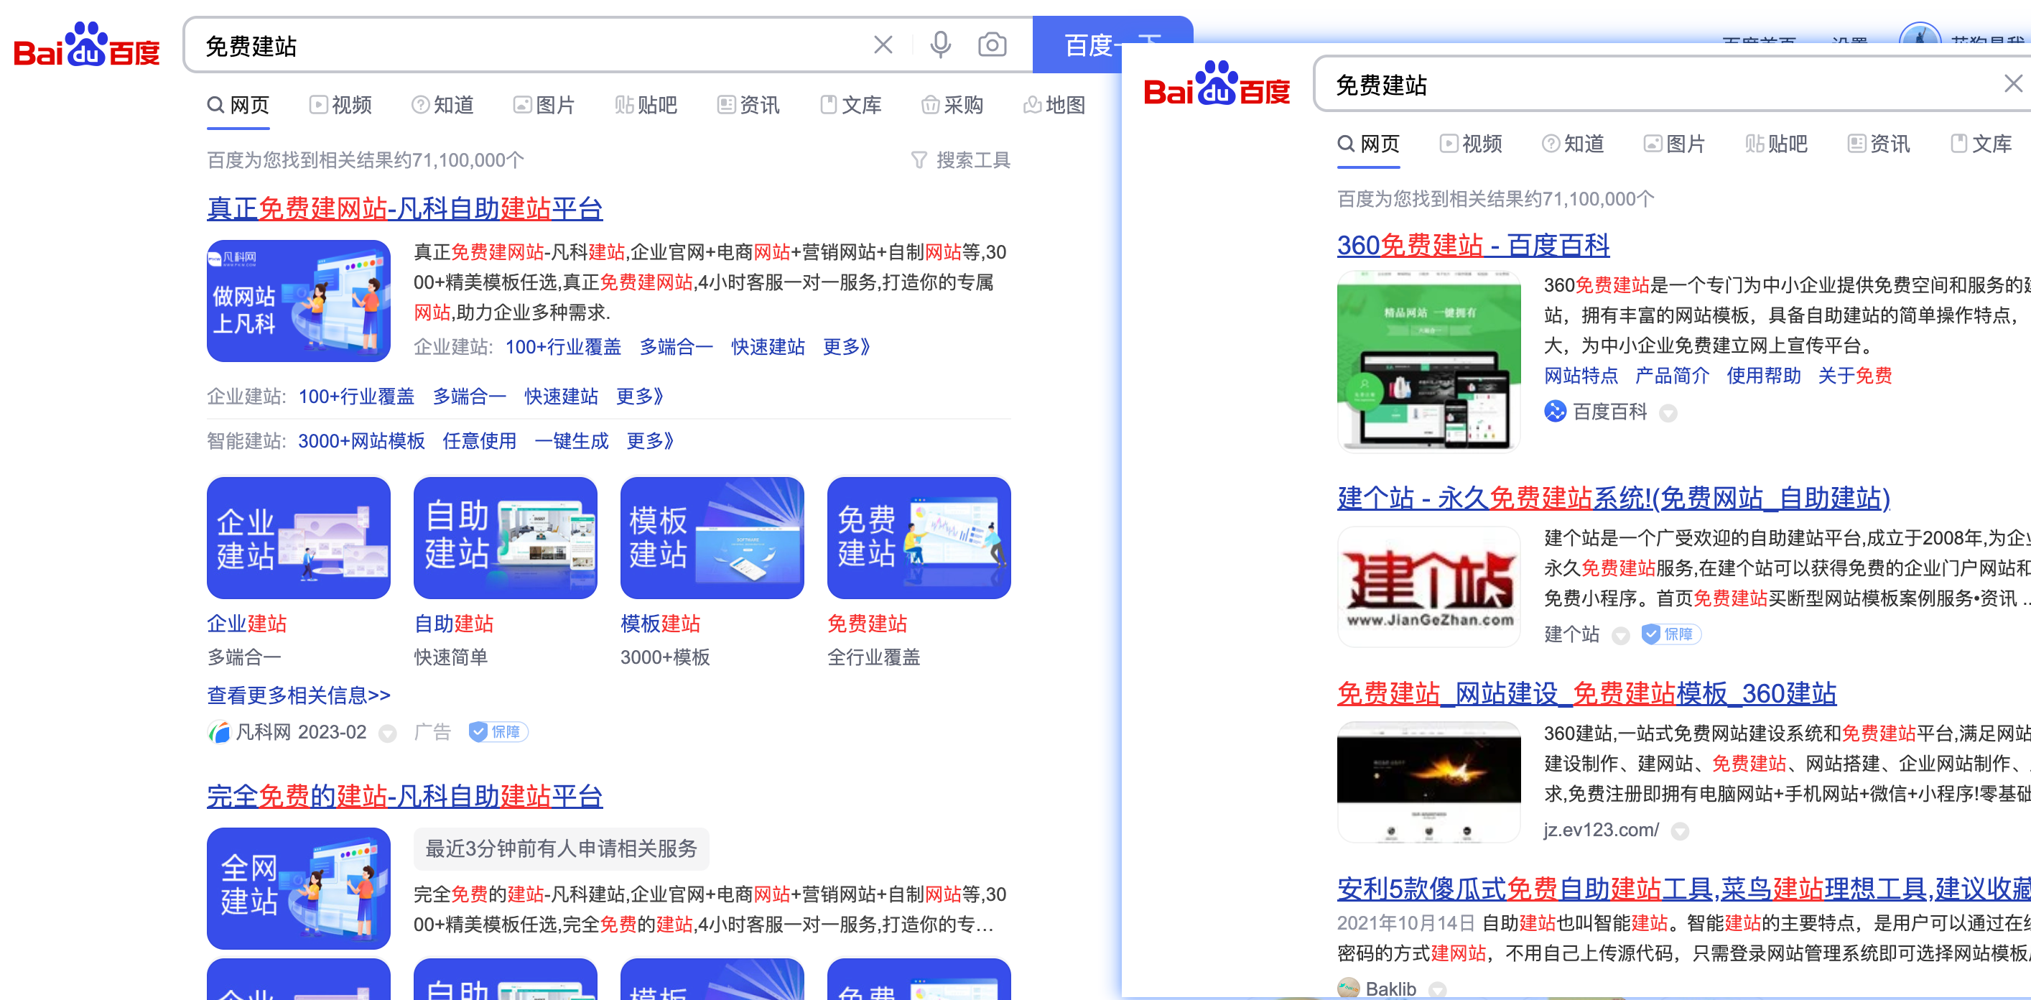2031x1000 pixels.
Task: Click the Baklib favicon at bottom right
Action: tap(1348, 989)
